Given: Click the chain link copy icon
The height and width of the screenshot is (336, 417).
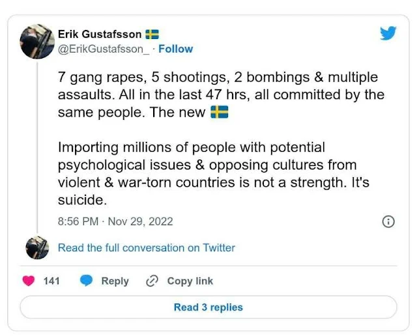Looking at the screenshot, I should coord(152,281).
